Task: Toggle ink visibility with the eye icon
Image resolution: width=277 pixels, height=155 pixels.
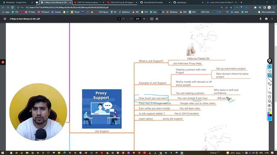Action: [x=270, y=67]
